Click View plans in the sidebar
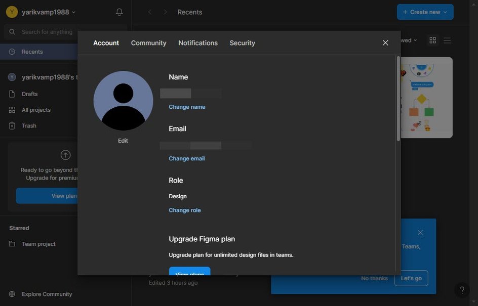This screenshot has height=306, width=478. click(47, 196)
